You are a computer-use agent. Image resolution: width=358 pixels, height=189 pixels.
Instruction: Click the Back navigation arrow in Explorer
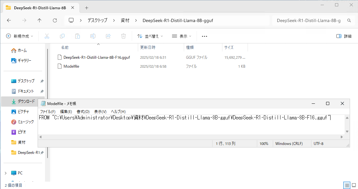point(9,20)
